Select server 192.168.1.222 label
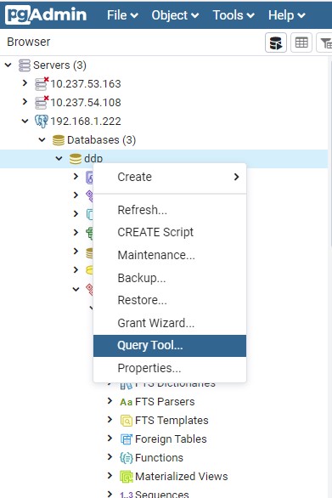The height and width of the screenshot is (498, 332). pos(86,121)
